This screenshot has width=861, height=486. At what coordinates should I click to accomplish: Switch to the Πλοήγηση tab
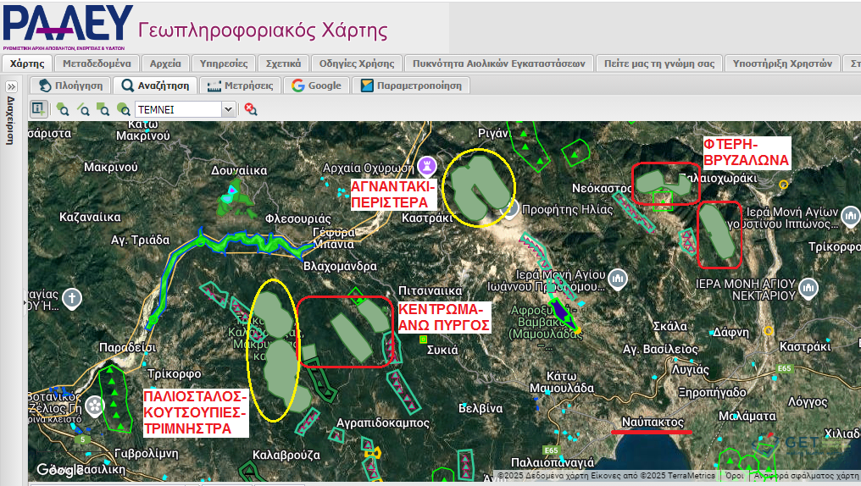pyautogui.click(x=71, y=86)
